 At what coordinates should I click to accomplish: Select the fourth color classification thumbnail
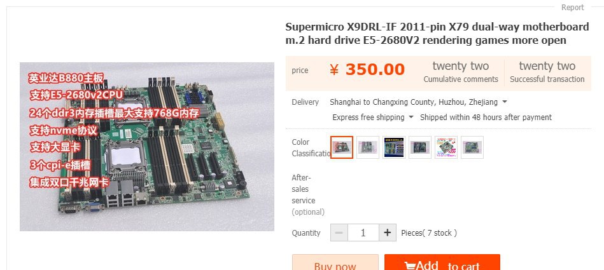click(420, 147)
